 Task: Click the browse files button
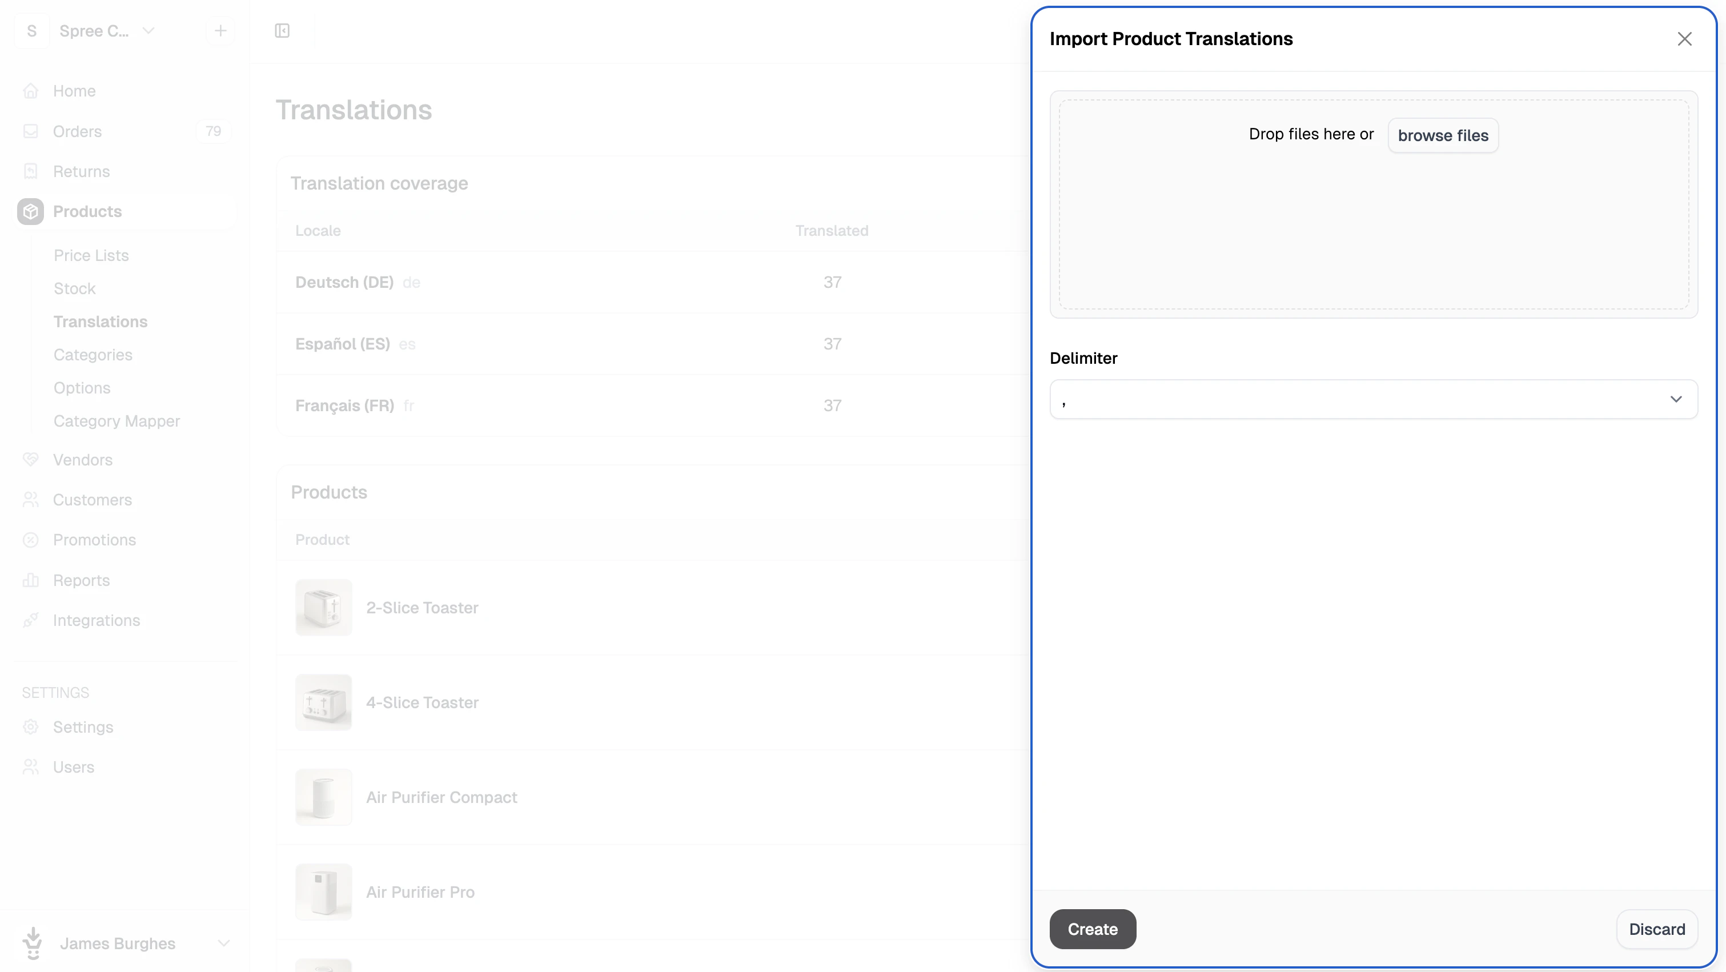click(1443, 135)
